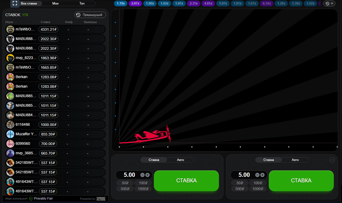Decrease bet amount in right bet panel
This screenshot has height=203, width=342.
coord(257,175)
